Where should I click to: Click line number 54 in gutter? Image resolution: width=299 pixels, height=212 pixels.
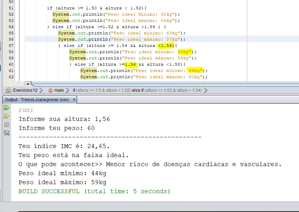11,27
